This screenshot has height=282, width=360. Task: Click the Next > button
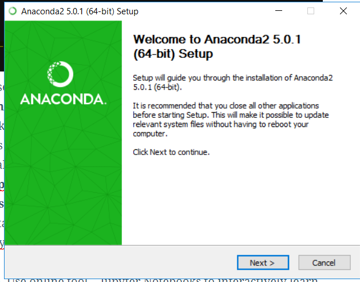click(263, 263)
